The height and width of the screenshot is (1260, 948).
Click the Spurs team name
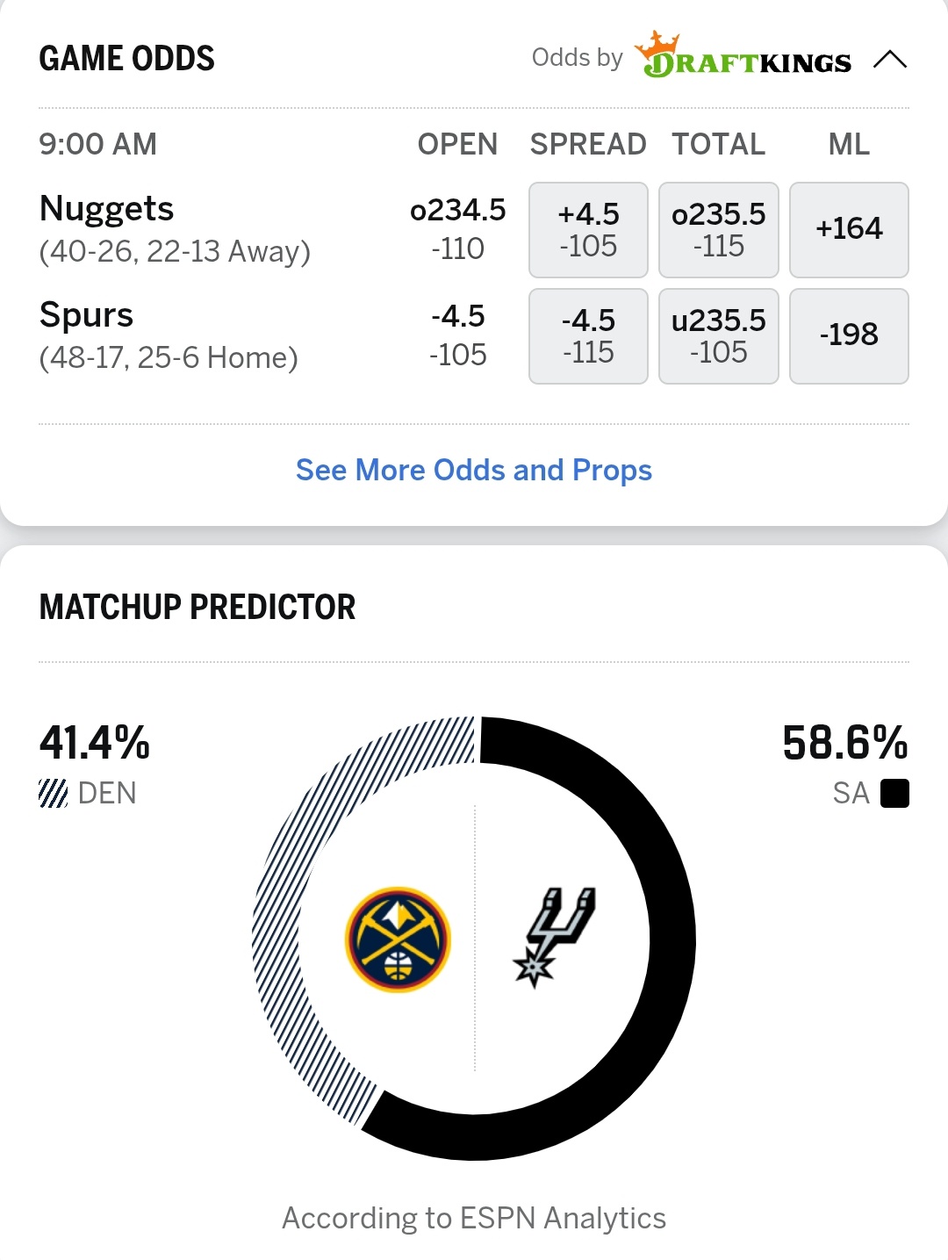[x=86, y=315]
